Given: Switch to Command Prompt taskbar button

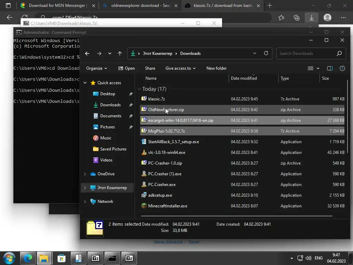Looking at the screenshot, I should click(112, 258).
